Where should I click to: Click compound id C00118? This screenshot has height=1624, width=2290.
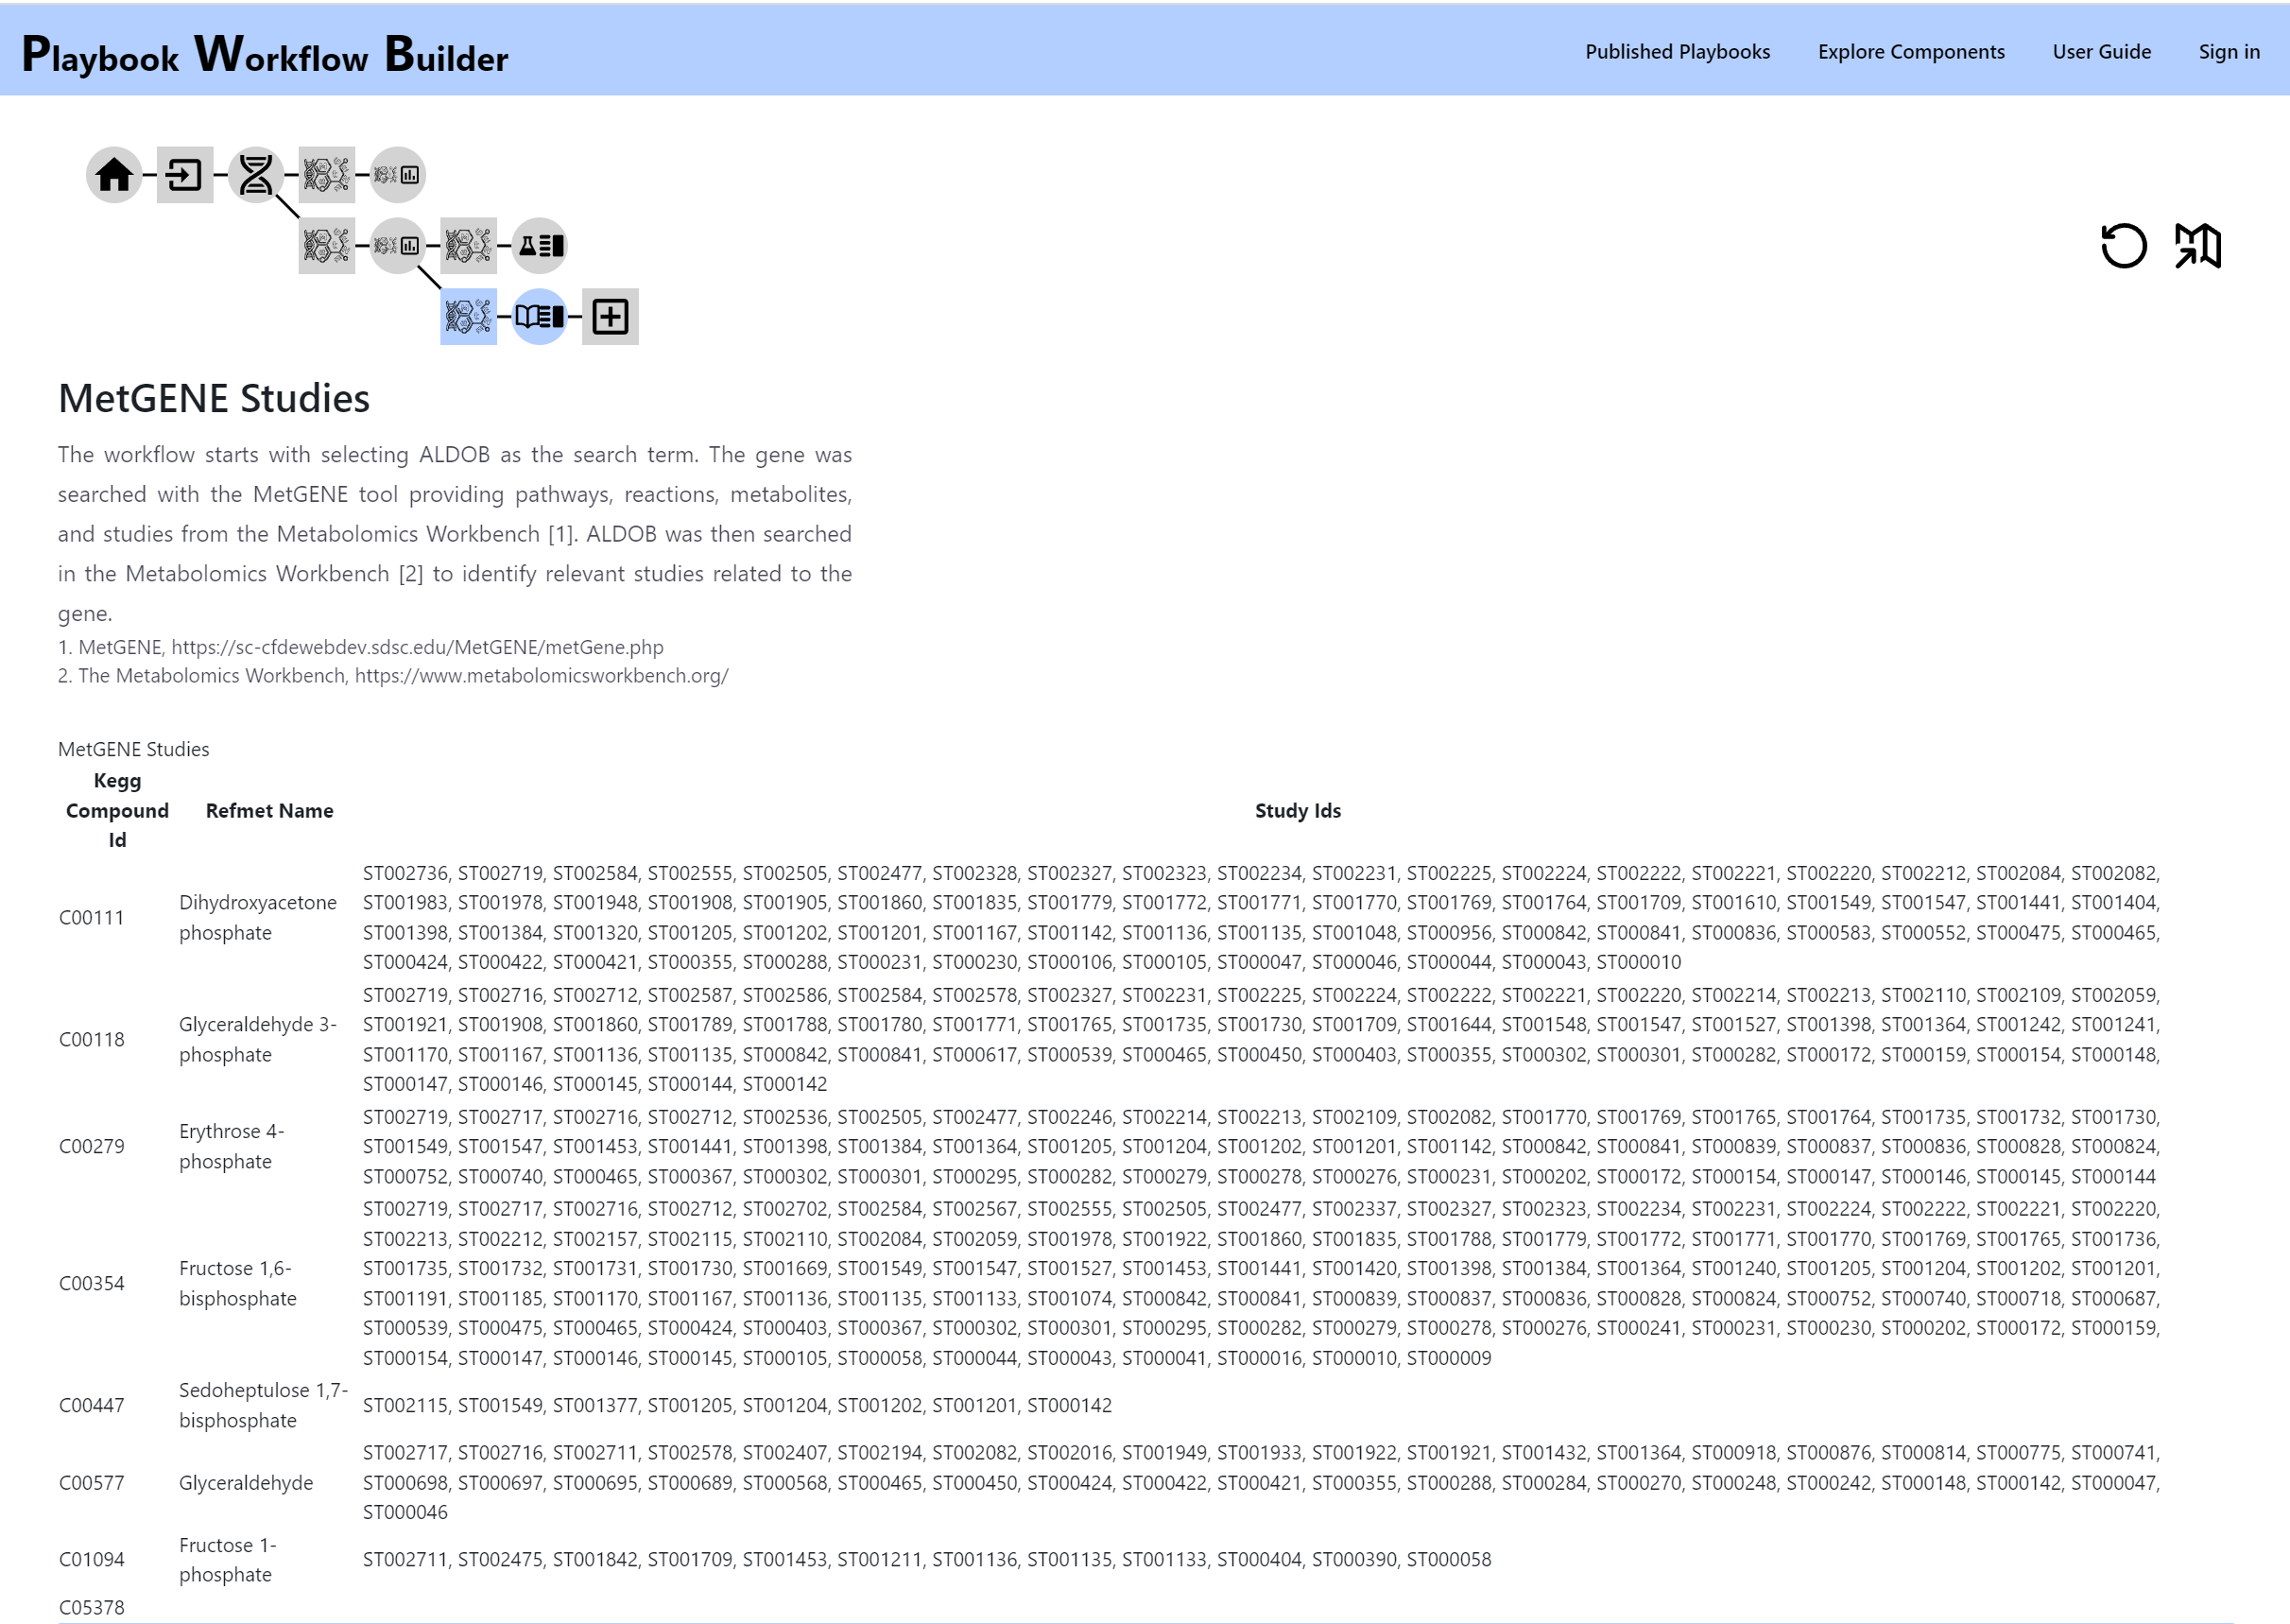click(92, 1040)
